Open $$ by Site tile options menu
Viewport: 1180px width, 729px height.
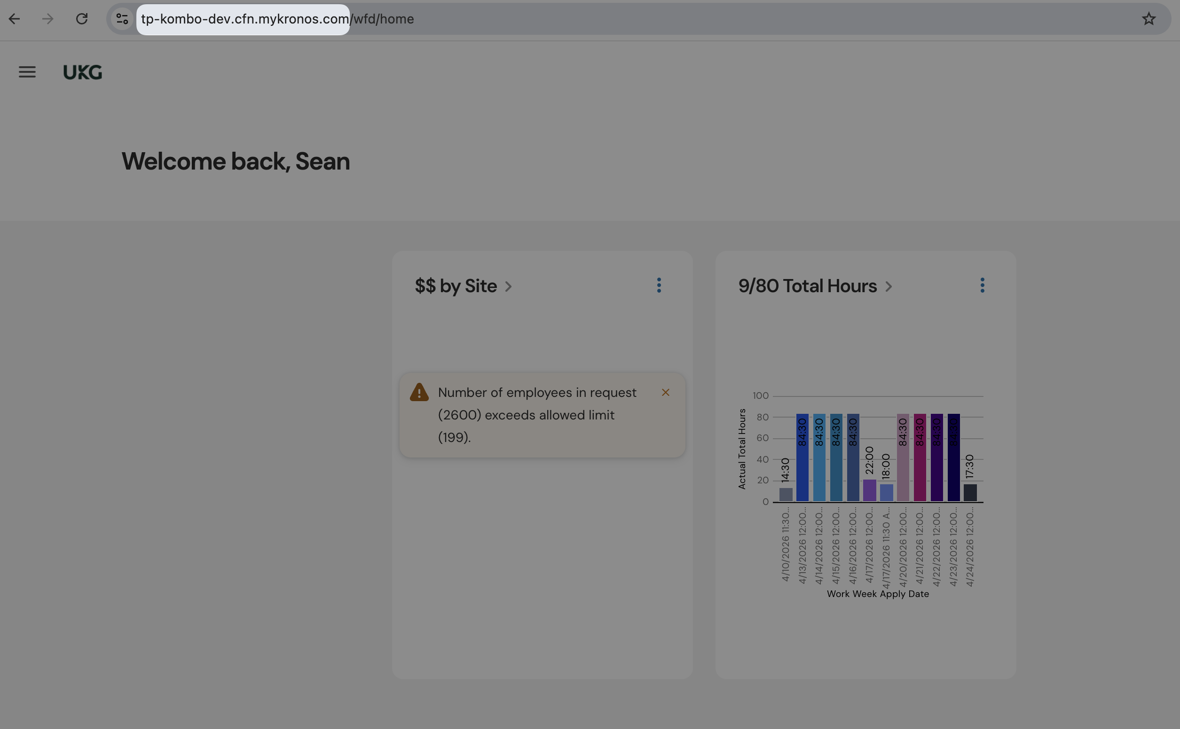click(659, 286)
